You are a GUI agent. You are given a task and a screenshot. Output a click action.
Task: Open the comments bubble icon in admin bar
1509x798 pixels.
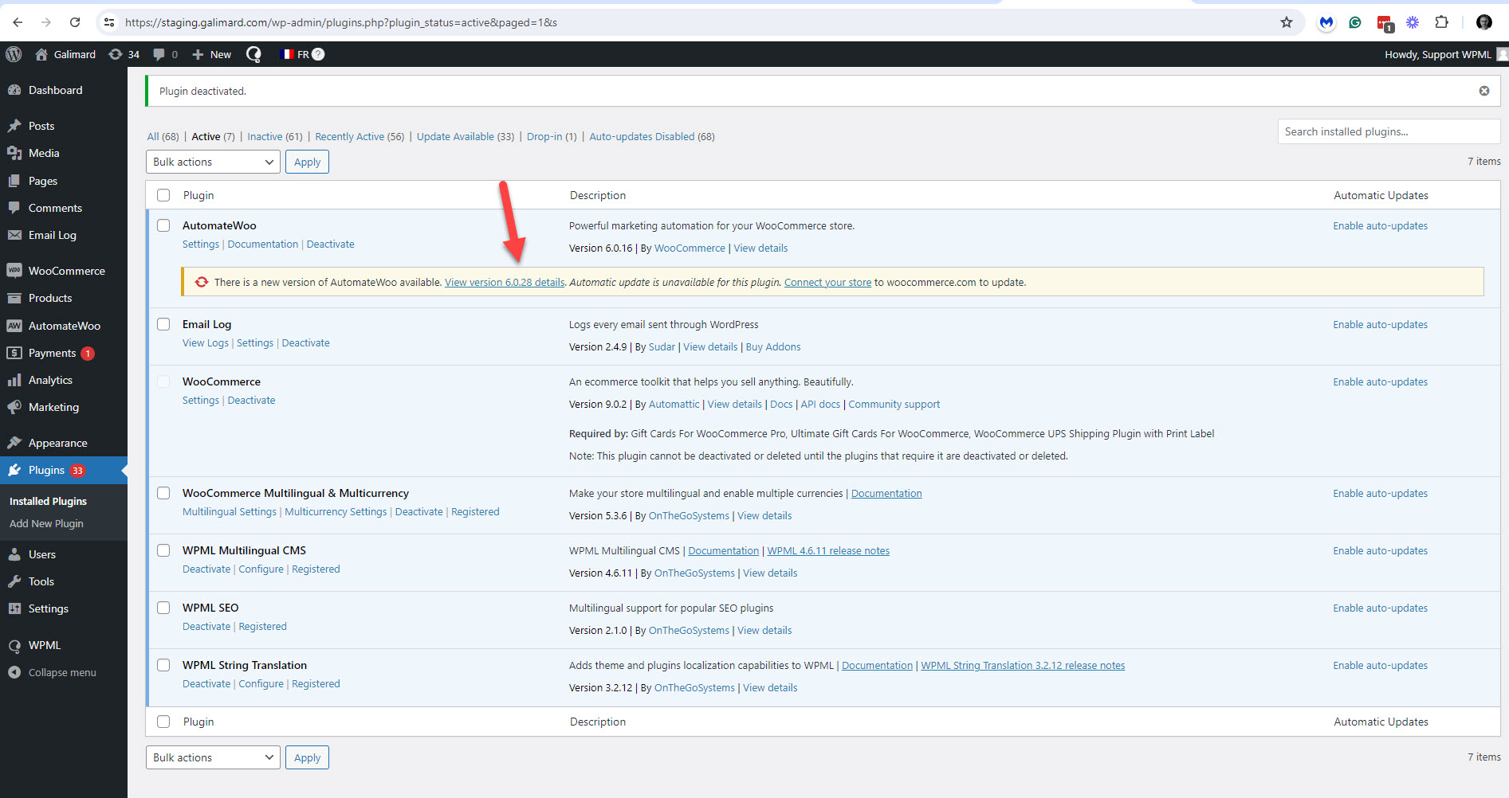coord(165,54)
